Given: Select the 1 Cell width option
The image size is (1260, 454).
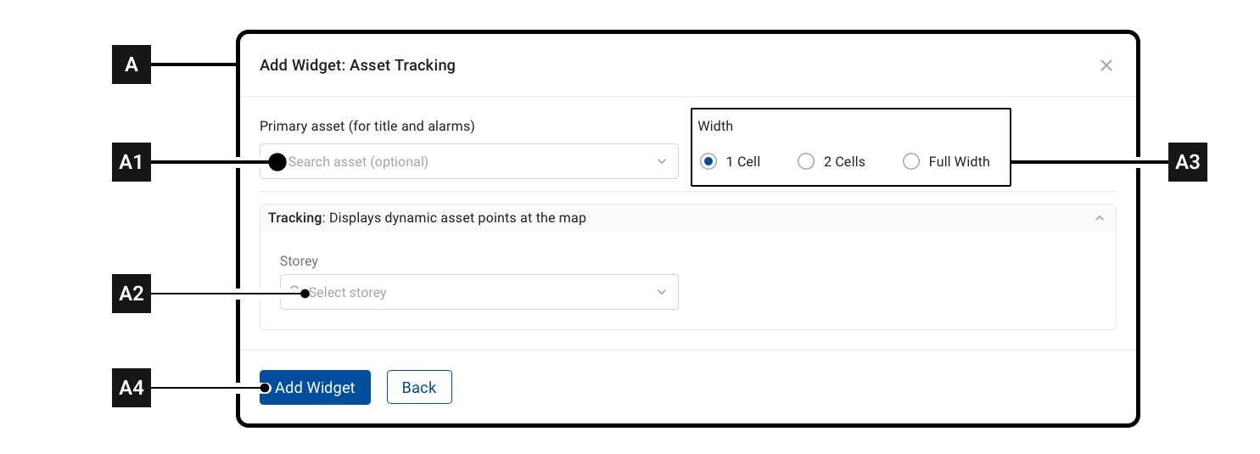Looking at the screenshot, I should point(708,161).
